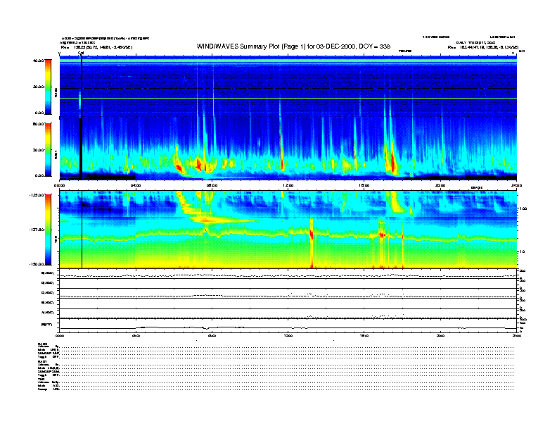Click the TNR heading in the status list
Screen dimensions: 557x431
[41, 380]
